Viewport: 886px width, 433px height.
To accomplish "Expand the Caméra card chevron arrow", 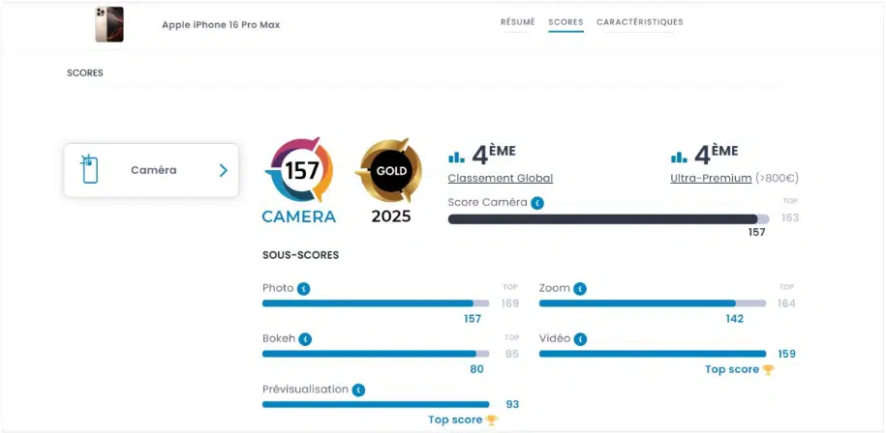I will point(224,170).
